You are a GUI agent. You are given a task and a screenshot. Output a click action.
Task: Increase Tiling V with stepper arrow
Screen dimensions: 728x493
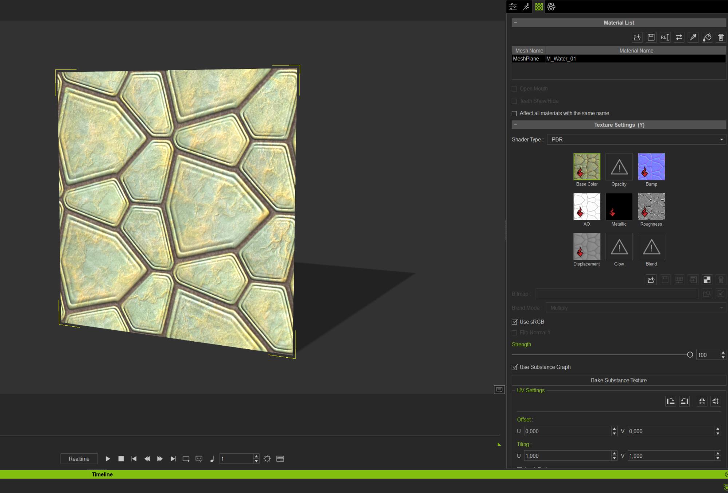[x=718, y=453]
